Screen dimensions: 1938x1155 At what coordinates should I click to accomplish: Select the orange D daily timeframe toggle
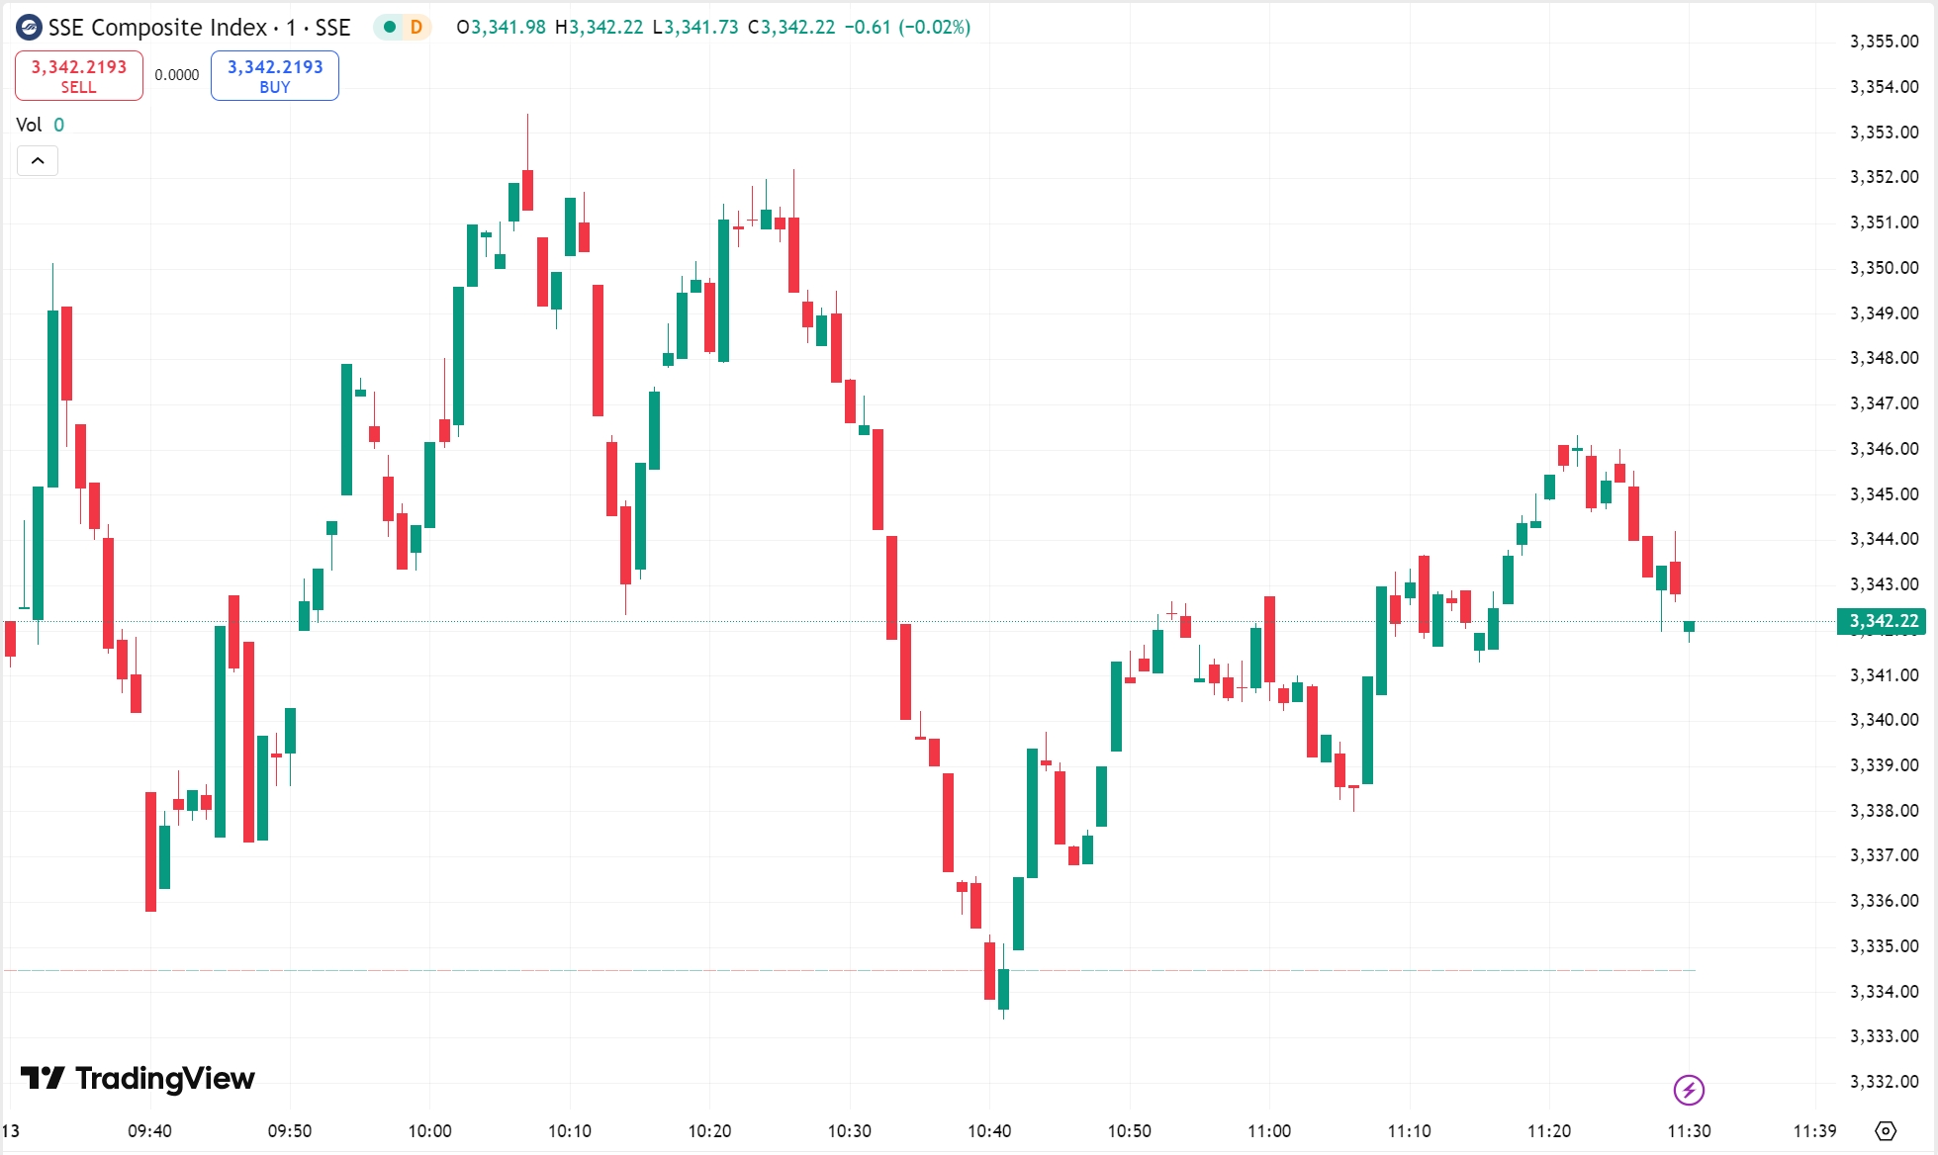(416, 28)
